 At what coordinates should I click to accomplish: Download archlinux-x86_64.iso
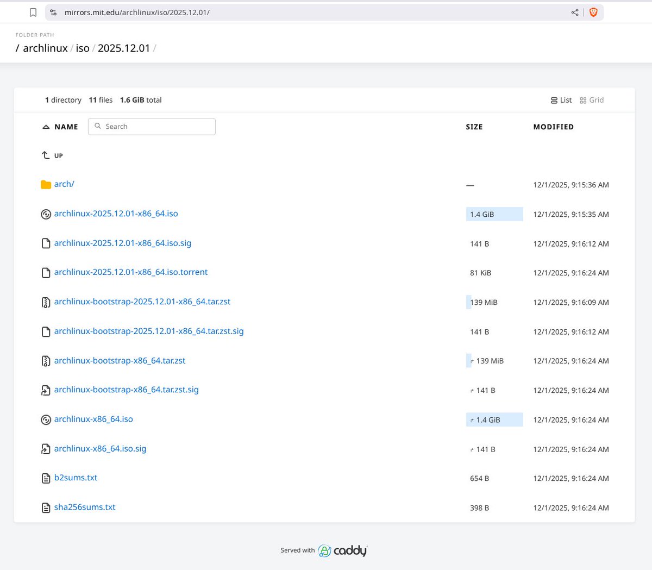(x=93, y=419)
